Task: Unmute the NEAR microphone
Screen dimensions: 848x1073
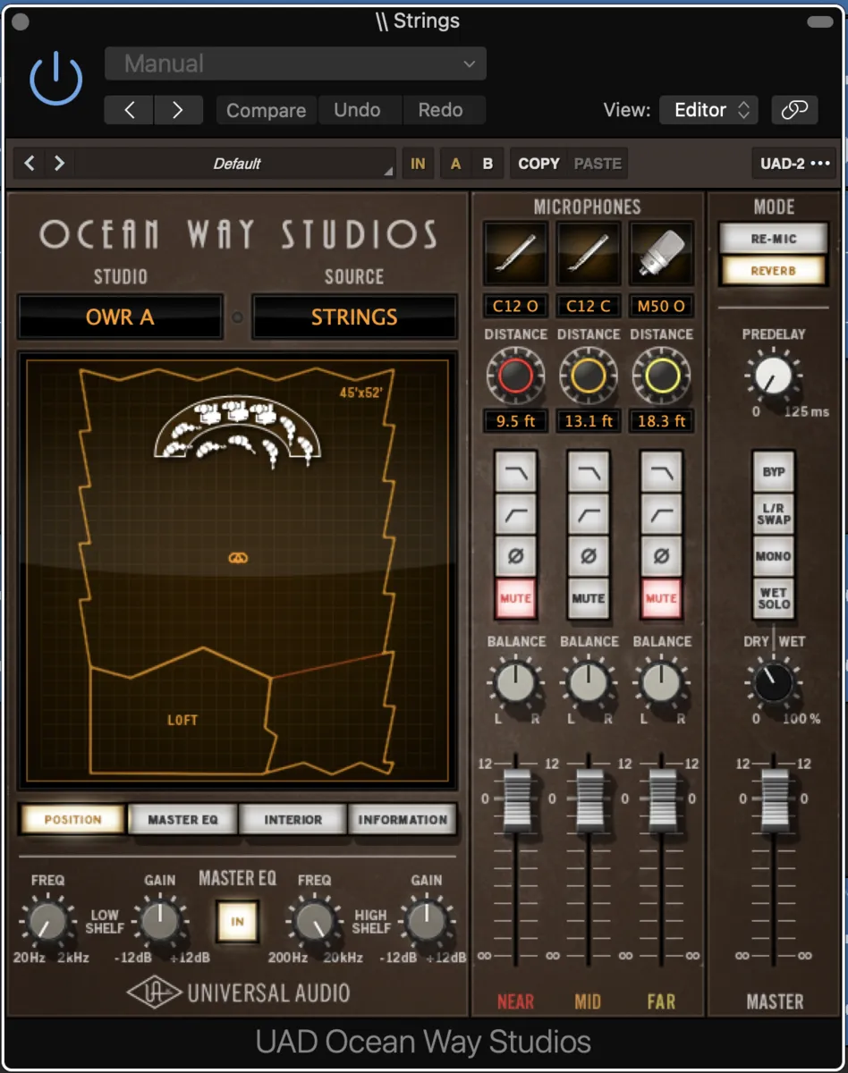Action: pyautogui.click(x=515, y=598)
